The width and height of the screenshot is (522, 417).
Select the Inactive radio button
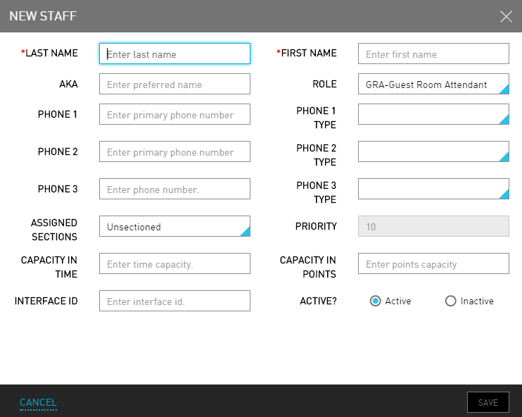pyautogui.click(x=450, y=301)
